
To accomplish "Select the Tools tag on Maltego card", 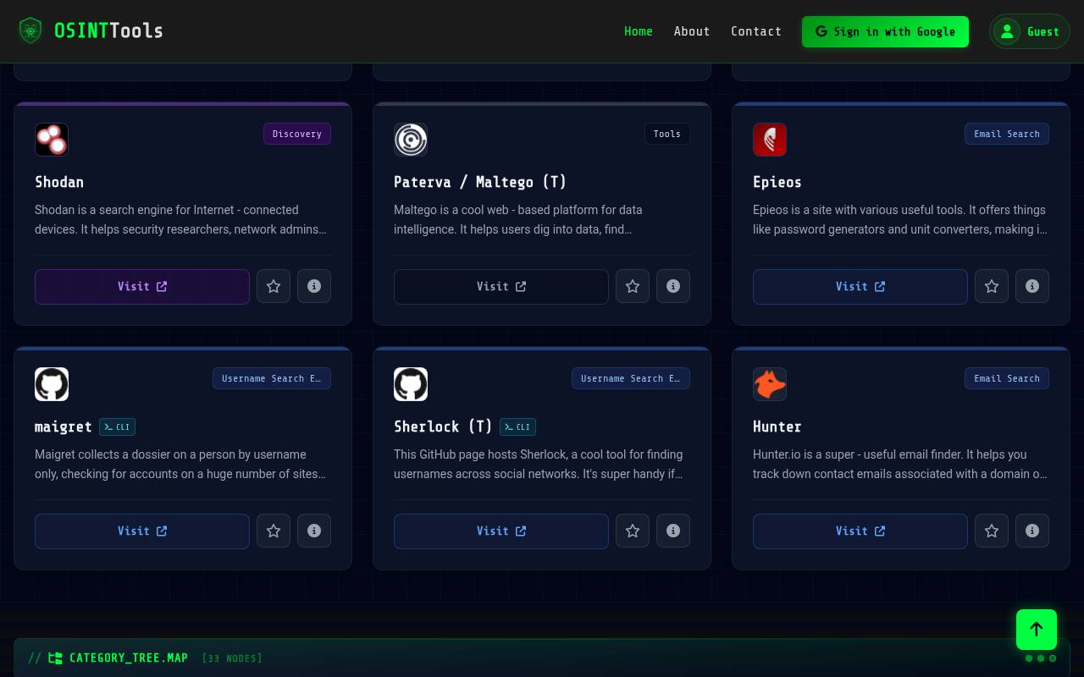I will [x=667, y=134].
